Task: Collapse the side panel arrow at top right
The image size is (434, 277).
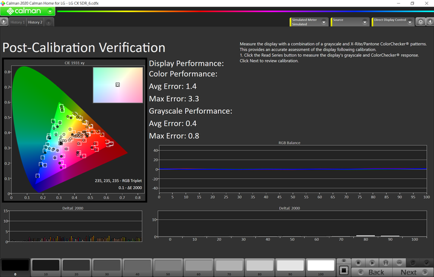Action: click(430, 22)
